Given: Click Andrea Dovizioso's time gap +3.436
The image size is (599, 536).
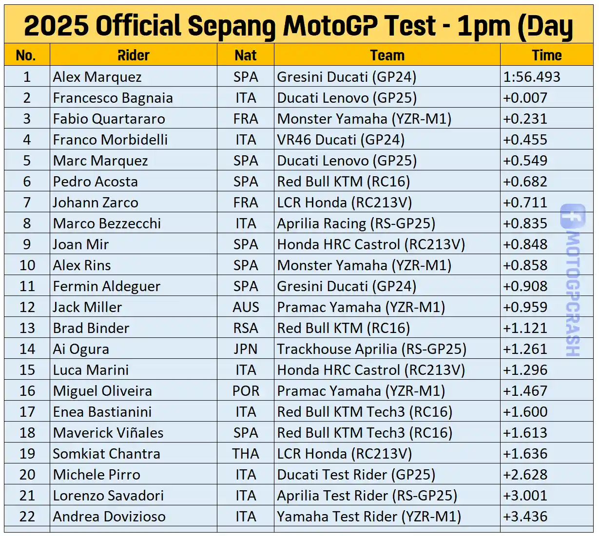Looking at the screenshot, I should [525, 517].
